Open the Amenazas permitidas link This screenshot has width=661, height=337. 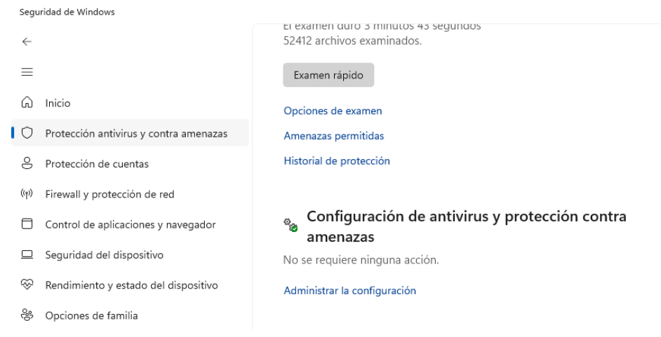click(x=333, y=136)
